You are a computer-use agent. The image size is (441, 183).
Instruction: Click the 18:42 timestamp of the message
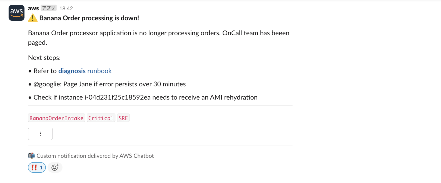[66, 8]
